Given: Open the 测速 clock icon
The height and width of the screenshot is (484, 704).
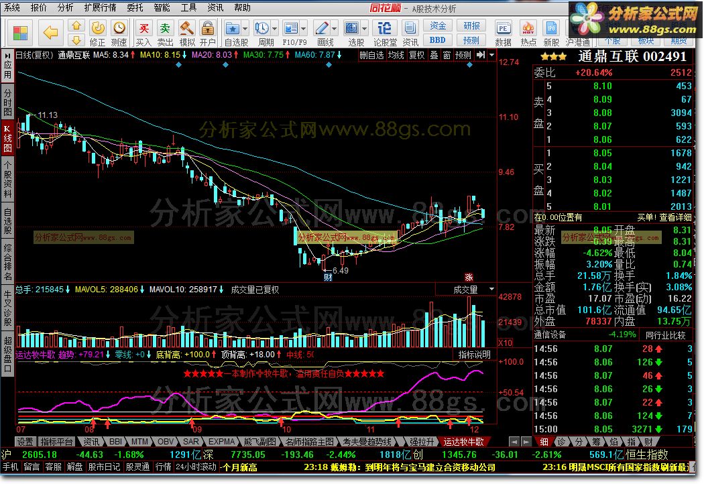Looking at the screenshot, I should tap(119, 28).
